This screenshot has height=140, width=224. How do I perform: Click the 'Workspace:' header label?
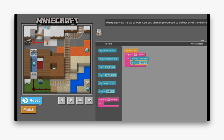pos(197,44)
